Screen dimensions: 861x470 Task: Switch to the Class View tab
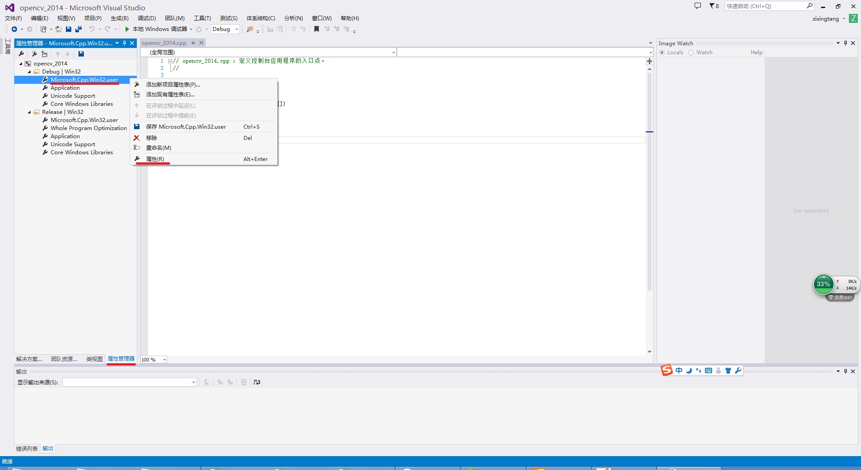tap(94, 359)
